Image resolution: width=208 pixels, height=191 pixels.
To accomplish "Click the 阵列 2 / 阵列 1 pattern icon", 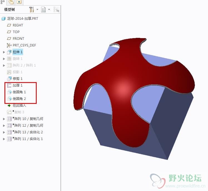I will 9,65.
